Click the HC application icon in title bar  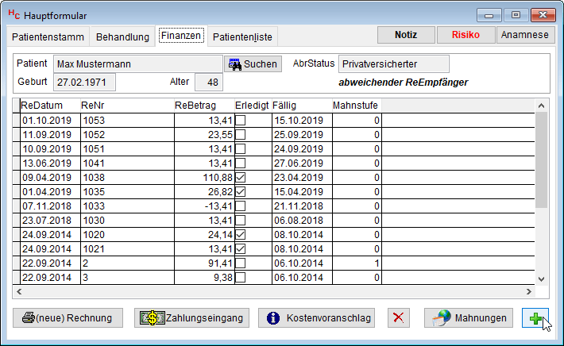[x=12, y=14]
